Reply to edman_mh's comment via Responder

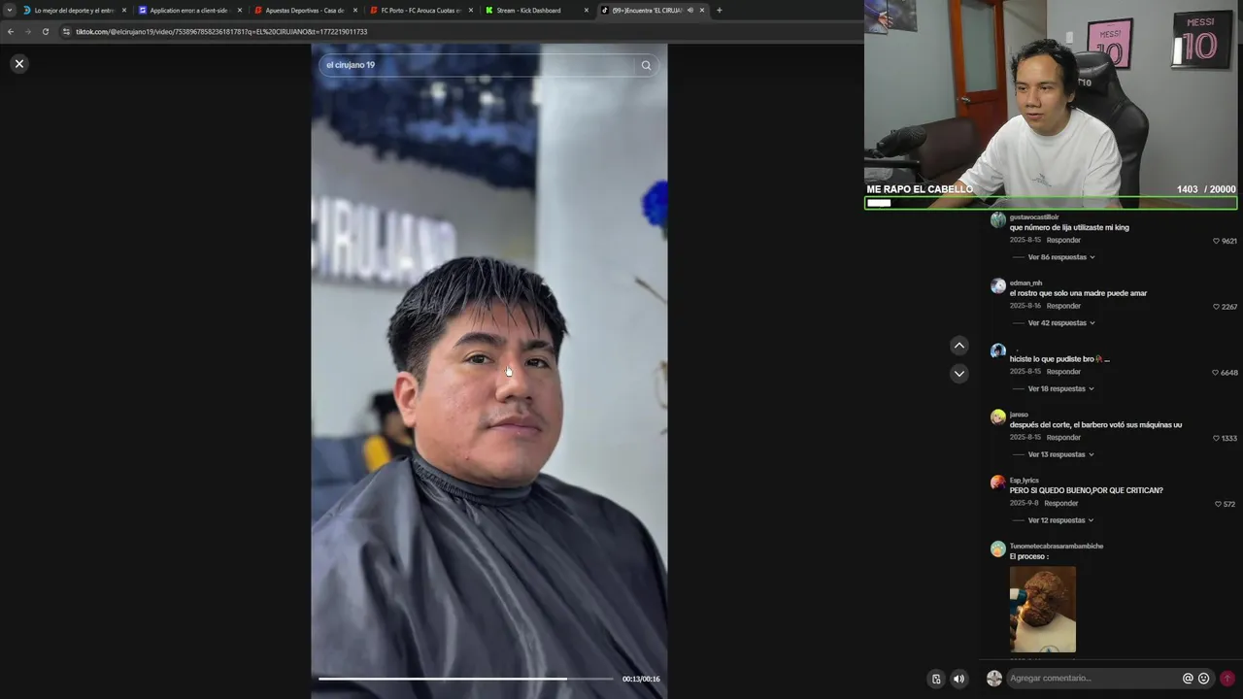[x=1063, y=306]
